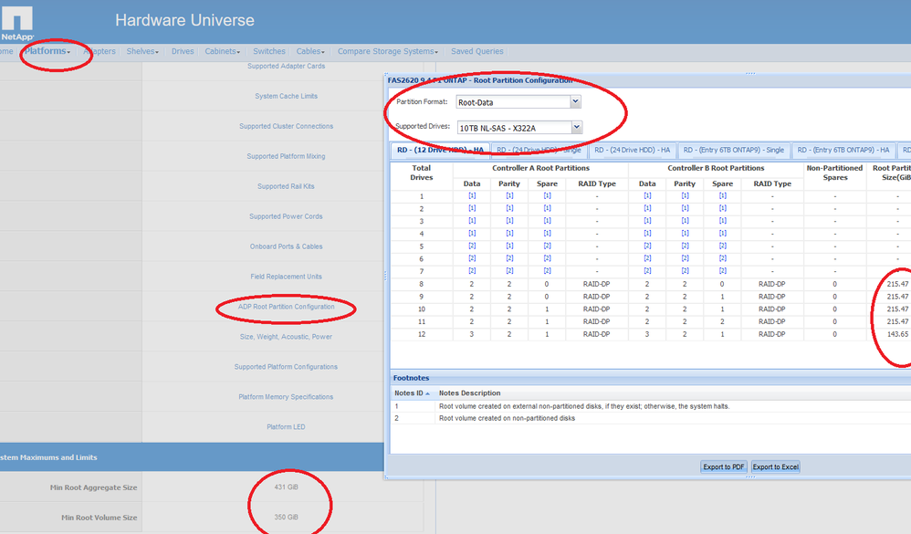Click the NetApp logo

pos(17,22)
